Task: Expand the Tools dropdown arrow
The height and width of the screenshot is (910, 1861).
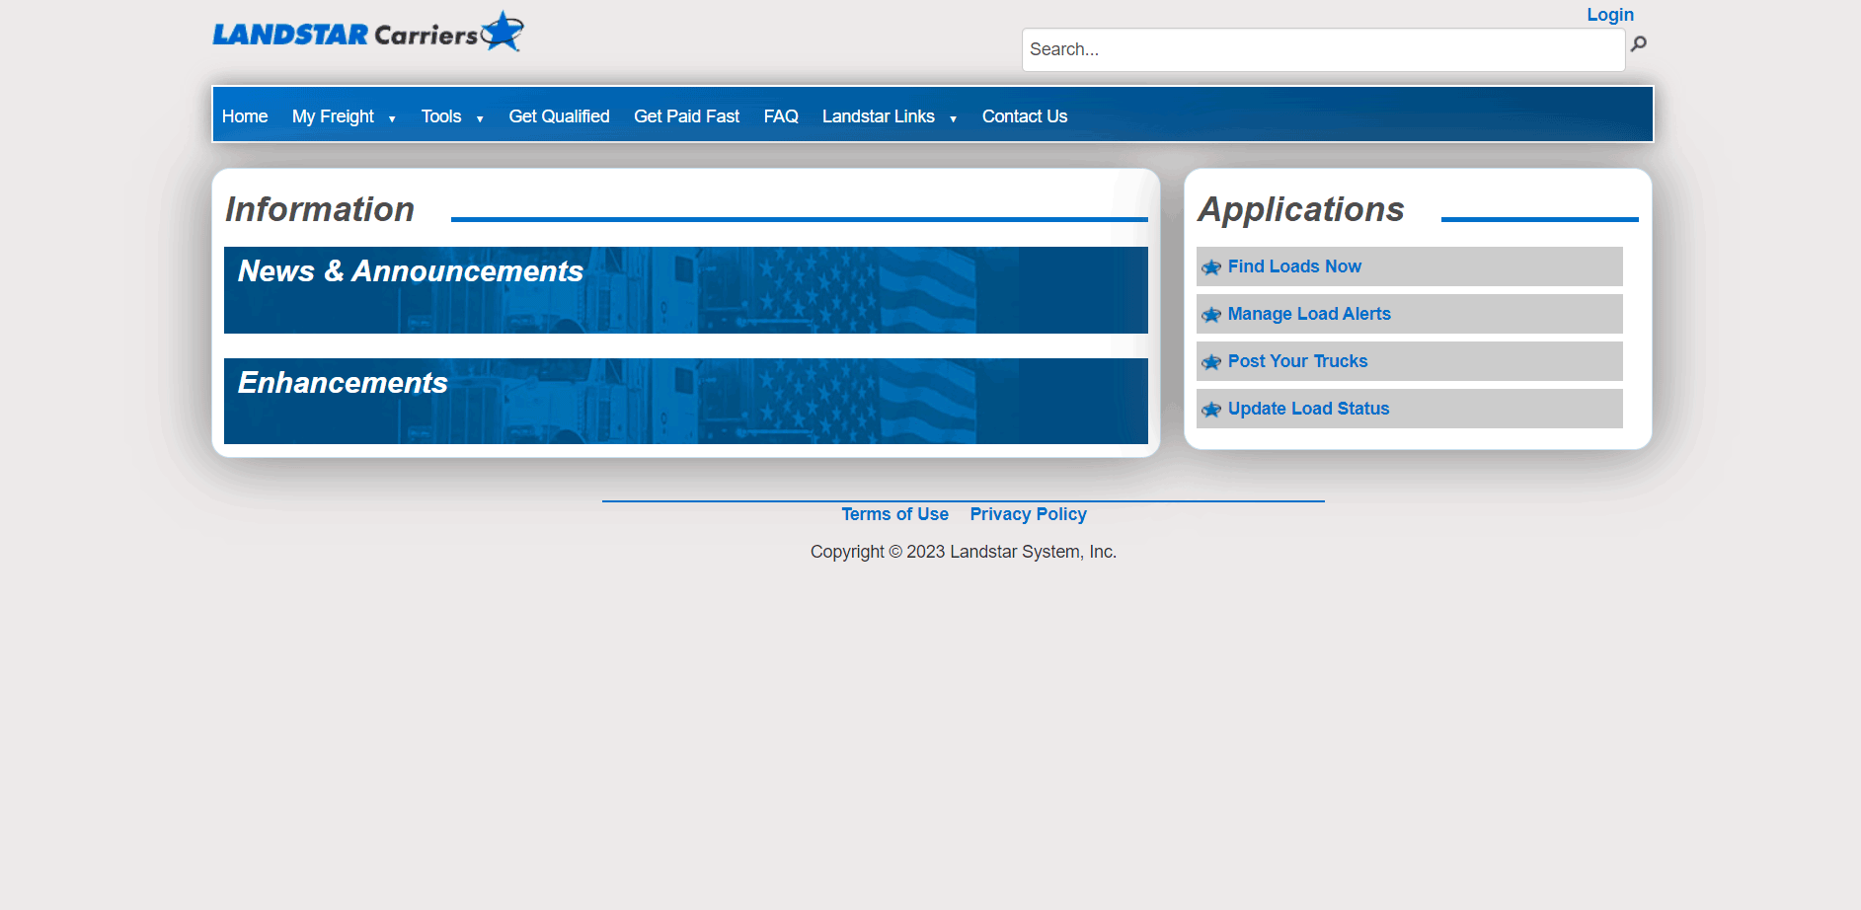Action: click(480, 119)
